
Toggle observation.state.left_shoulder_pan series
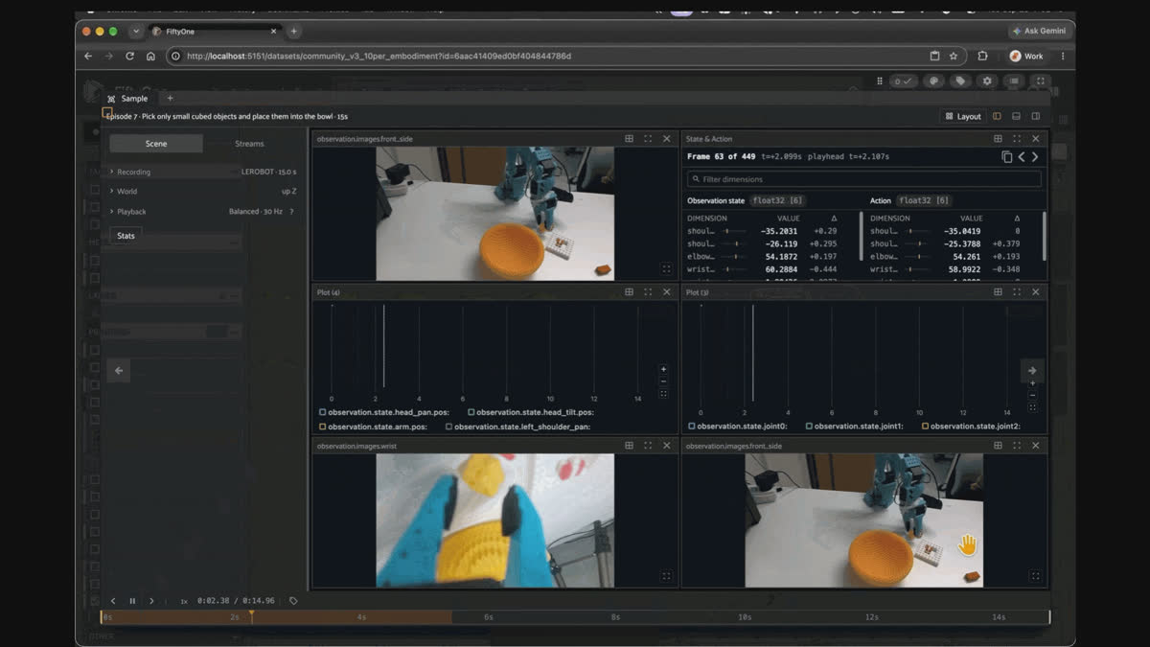pyautogui.click(x=449, y=427)
